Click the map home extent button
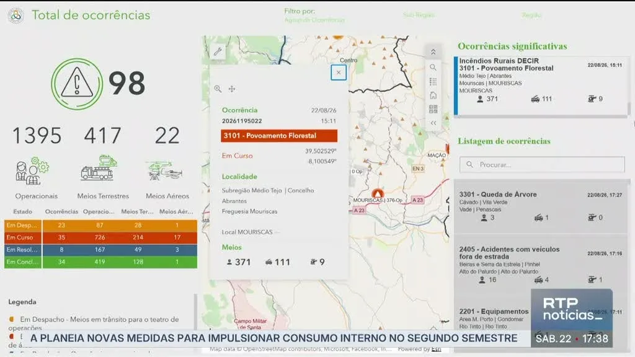Image resolution: width=635 pixels, height=357 pixels. 433,95
